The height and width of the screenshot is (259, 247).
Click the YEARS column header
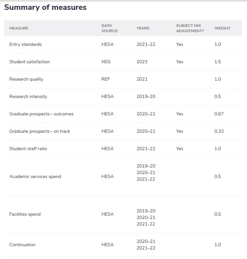tap(143, 28)
